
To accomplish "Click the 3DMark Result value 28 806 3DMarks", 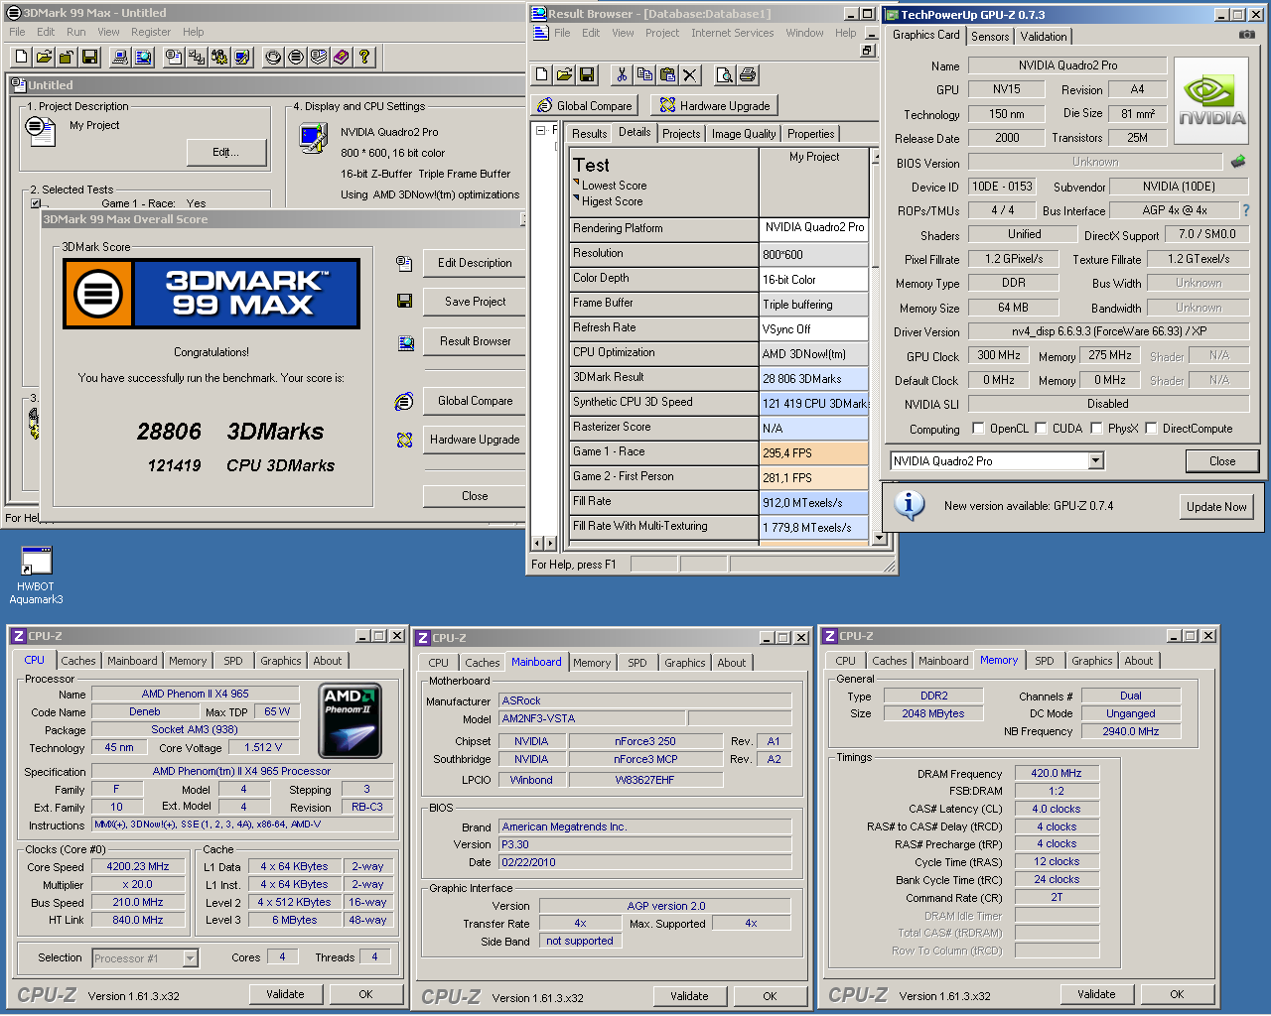I will [814, 379].
